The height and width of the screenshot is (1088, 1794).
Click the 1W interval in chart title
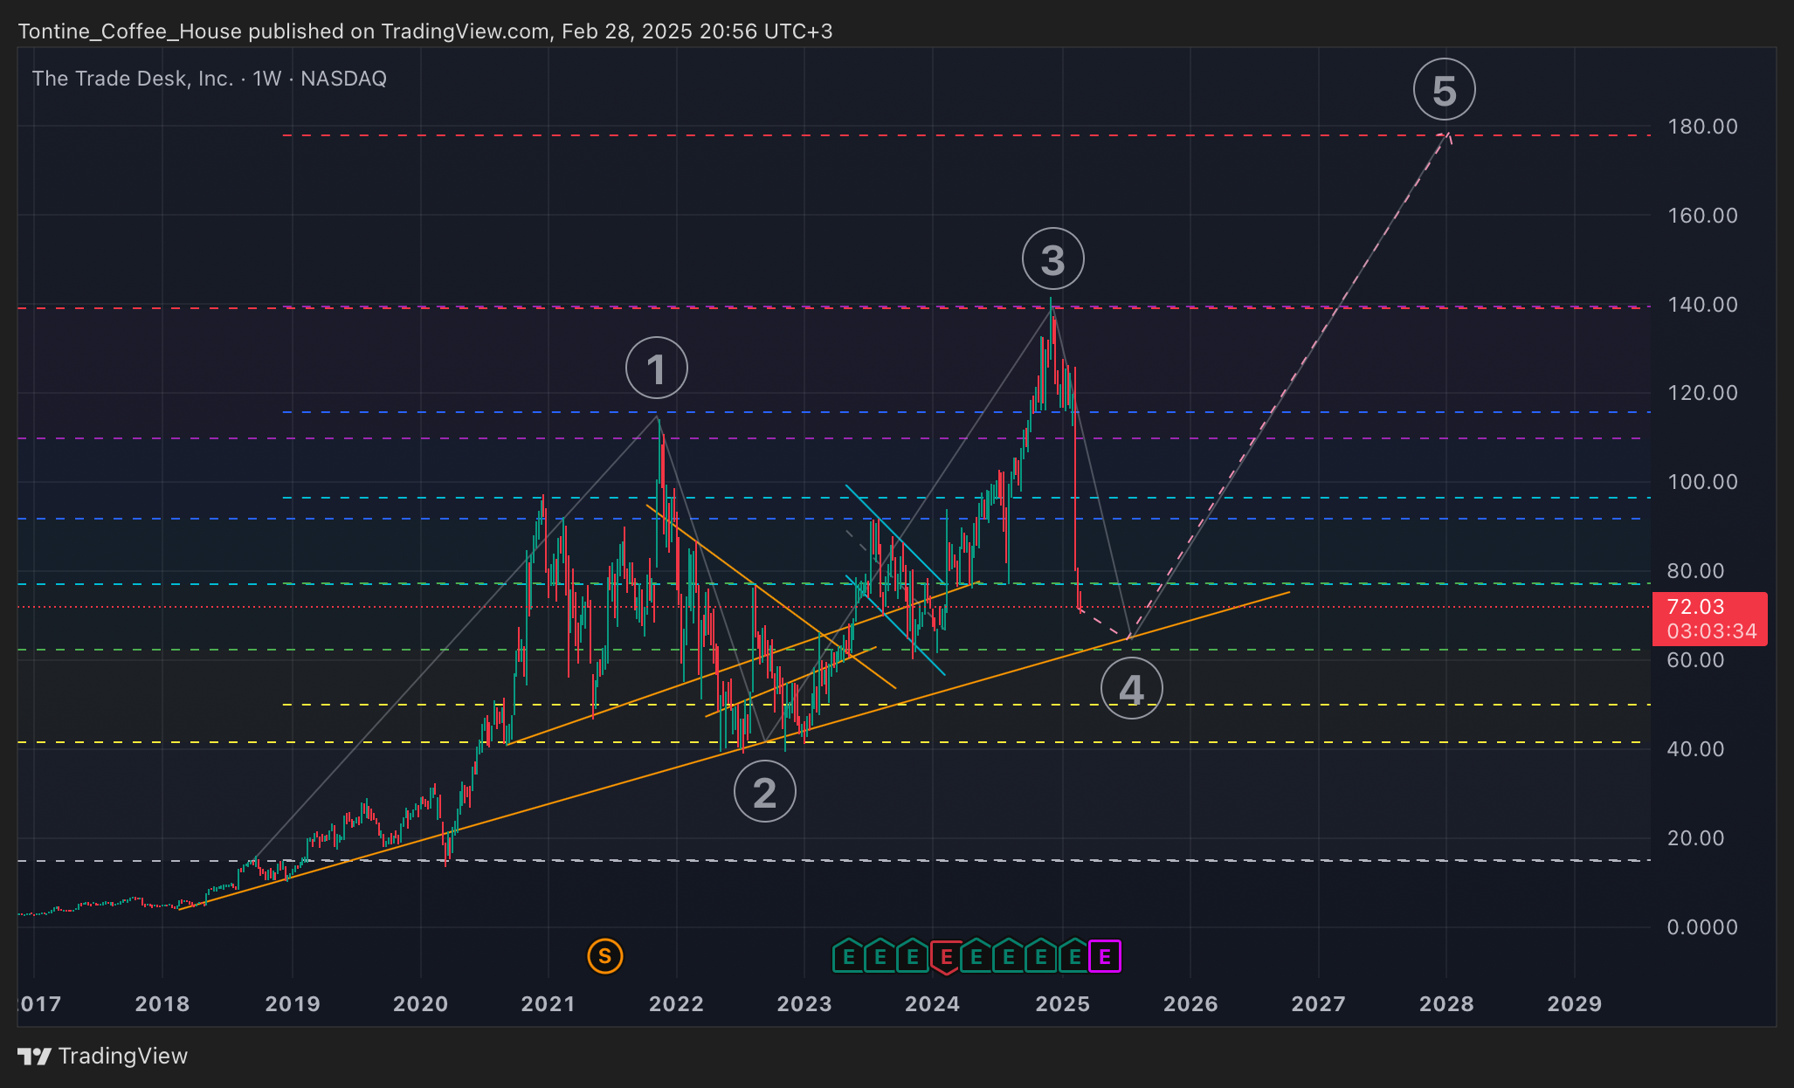point(267,79)
